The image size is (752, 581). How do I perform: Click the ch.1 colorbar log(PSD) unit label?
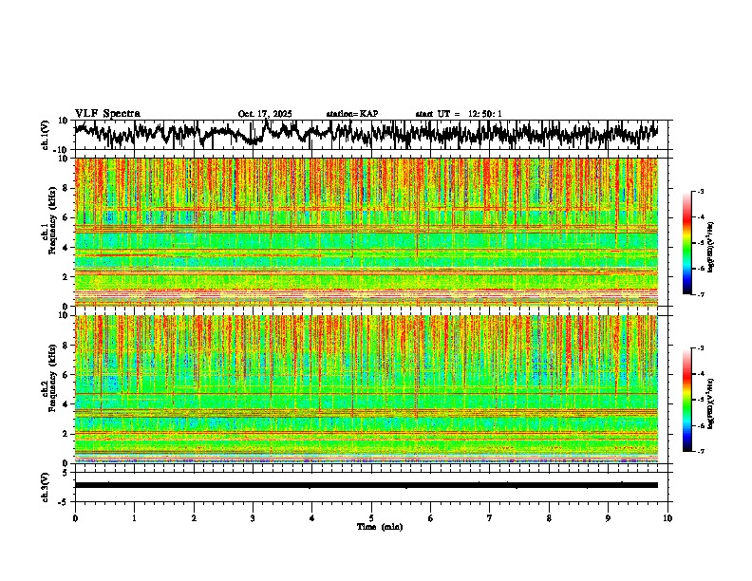711,247
